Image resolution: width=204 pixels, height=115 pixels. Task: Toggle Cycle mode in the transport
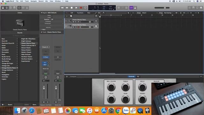(x=85, y=8)
